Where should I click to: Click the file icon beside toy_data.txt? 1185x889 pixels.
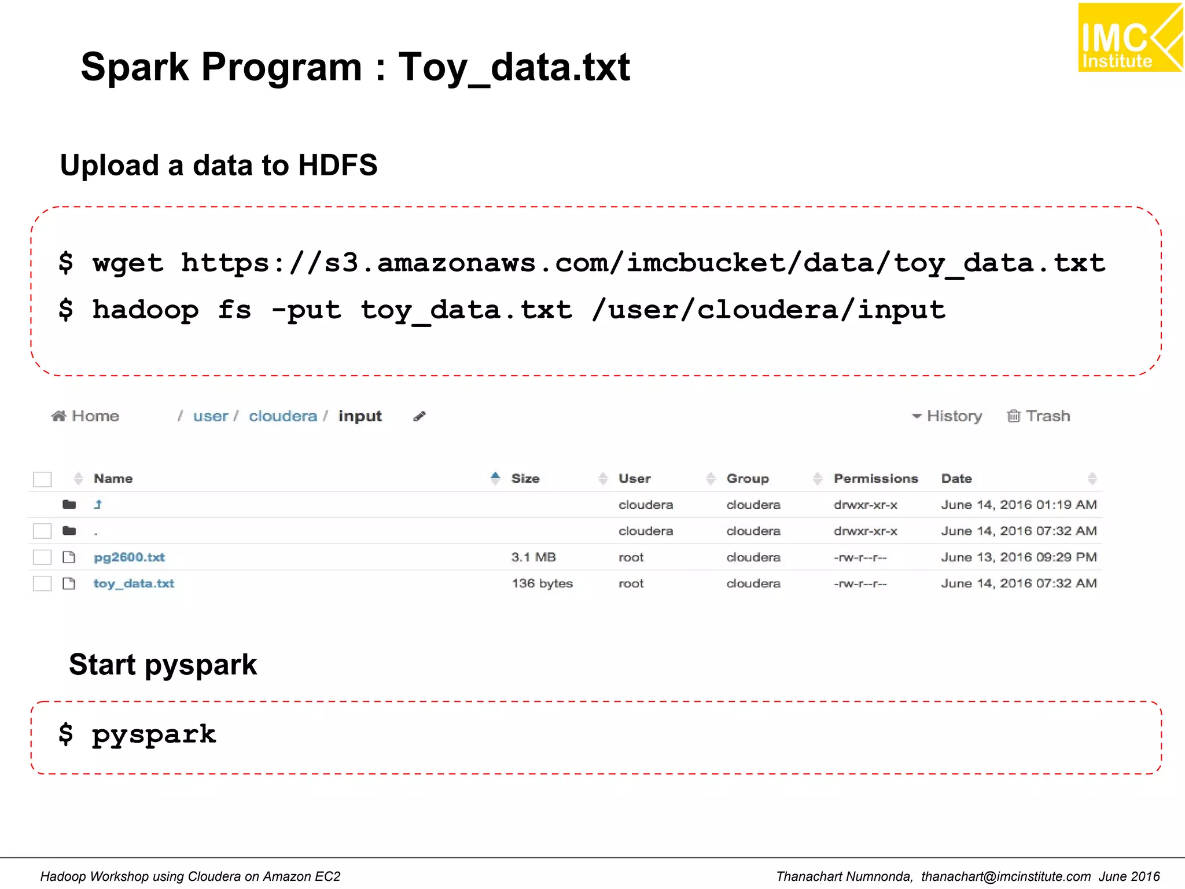pyautogui.click(x=69, y=583)
